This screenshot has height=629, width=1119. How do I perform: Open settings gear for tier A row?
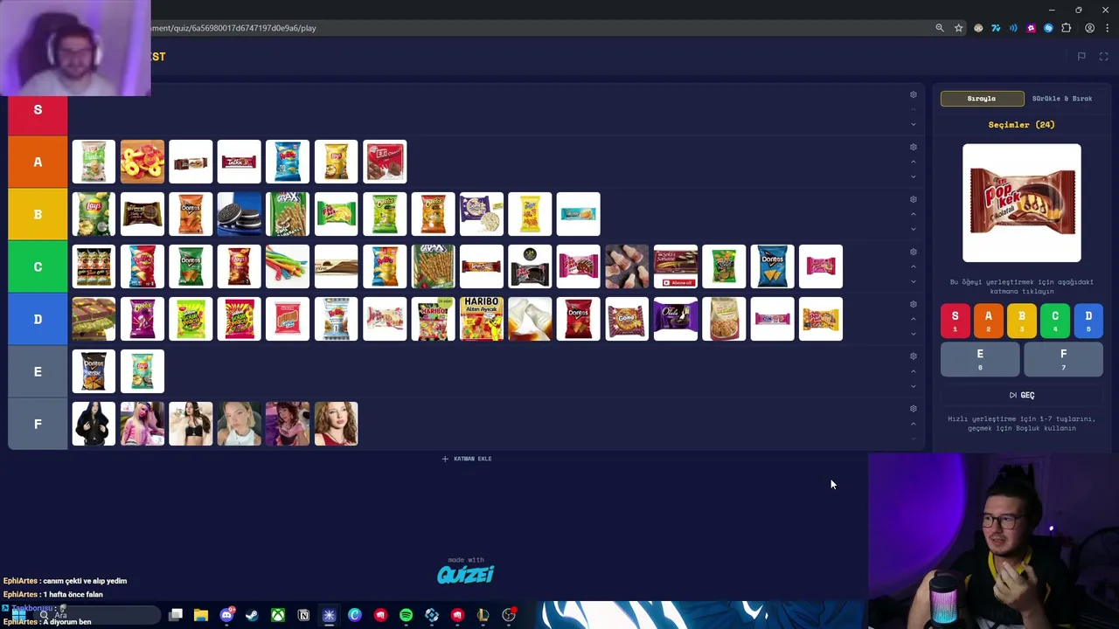[x=914, y=147]
